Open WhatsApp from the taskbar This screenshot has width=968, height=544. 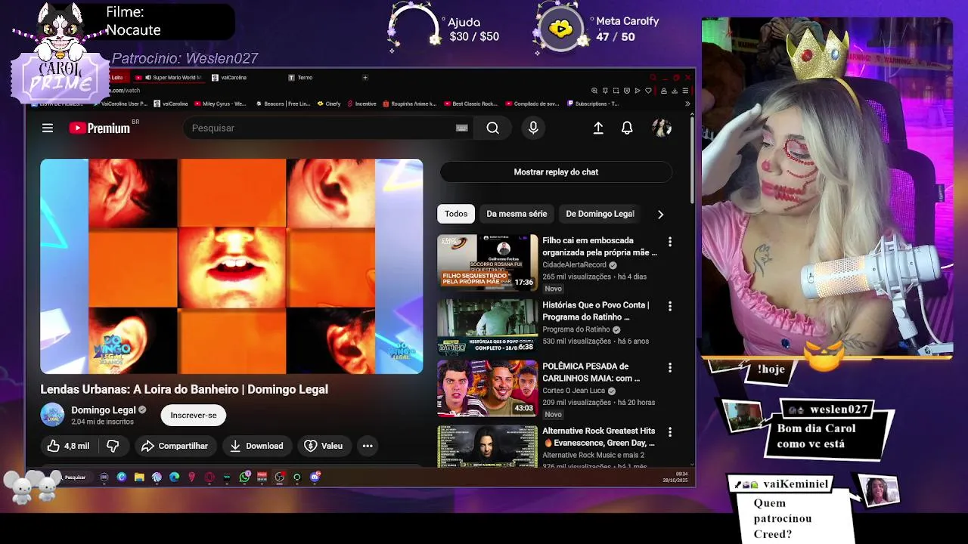coord(244,477)
